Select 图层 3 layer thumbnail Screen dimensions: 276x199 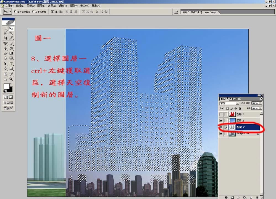pos(232,121)
